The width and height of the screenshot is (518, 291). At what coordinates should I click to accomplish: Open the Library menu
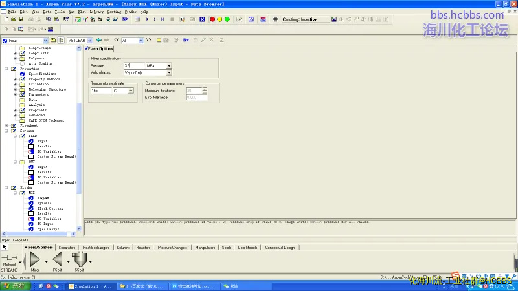tap(96, 12)
